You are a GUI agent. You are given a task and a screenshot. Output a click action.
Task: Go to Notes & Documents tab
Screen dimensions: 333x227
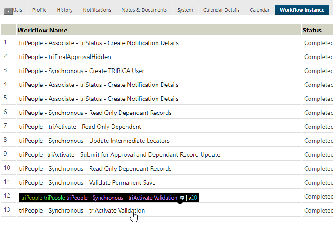pos(144,10)
